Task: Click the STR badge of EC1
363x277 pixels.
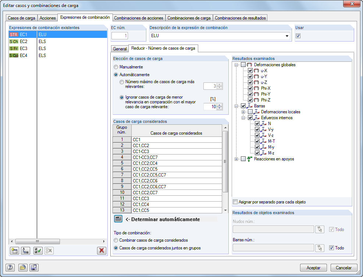Action: click(x=14, y=35)
